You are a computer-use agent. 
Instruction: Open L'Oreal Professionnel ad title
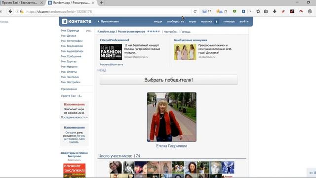[114, 40]
